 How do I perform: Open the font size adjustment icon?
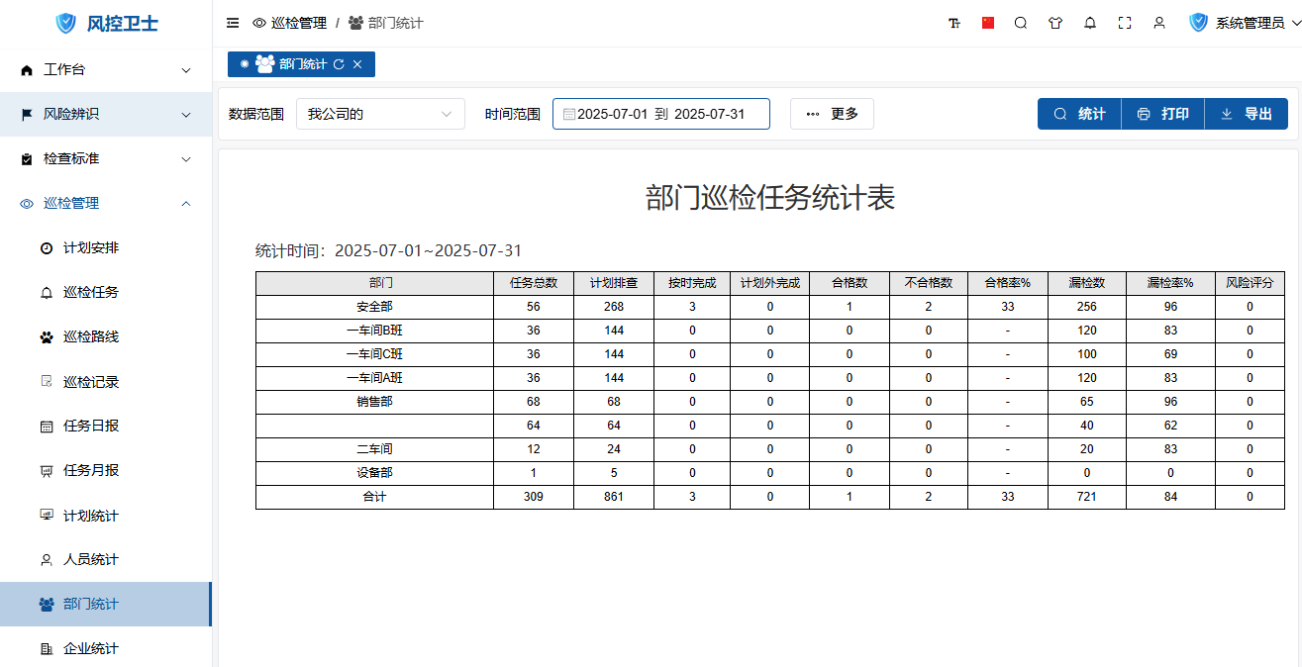click(x=954, y=23)
